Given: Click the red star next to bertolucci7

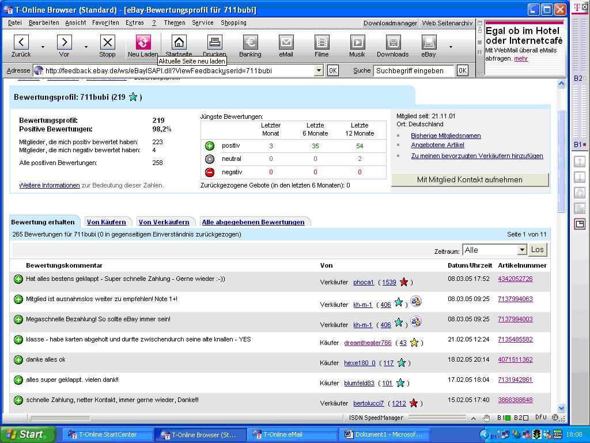Looking at the screenshot, I should tap(414, 403).
